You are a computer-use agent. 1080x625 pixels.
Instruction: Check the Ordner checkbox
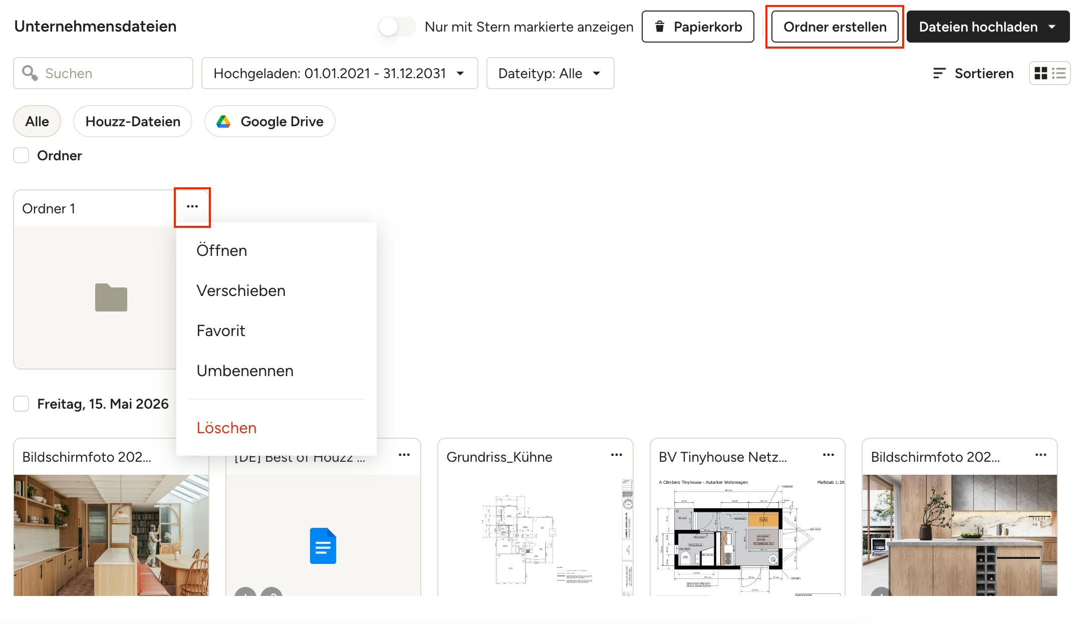[x=21, y=155]
